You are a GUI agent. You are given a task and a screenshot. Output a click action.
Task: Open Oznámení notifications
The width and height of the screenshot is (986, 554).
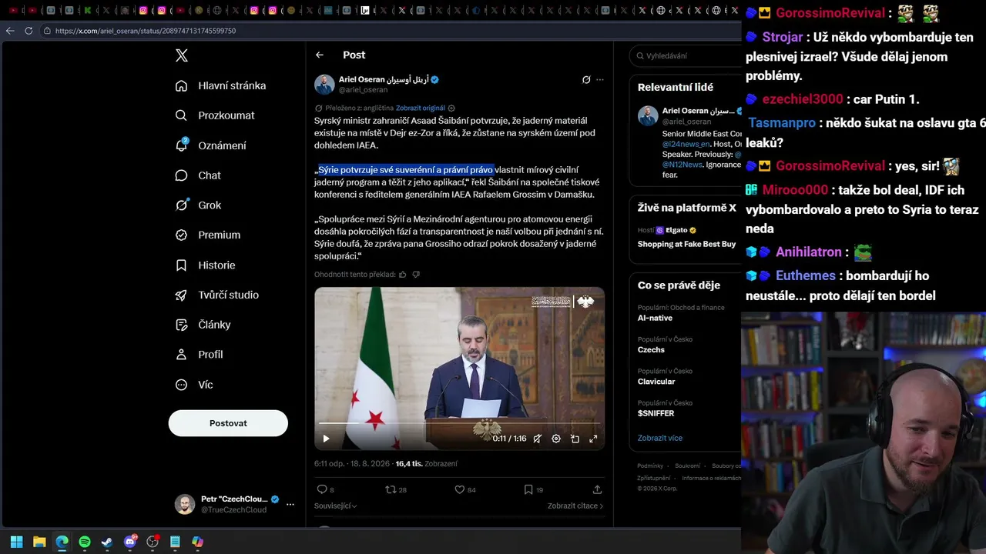point(211,145)
